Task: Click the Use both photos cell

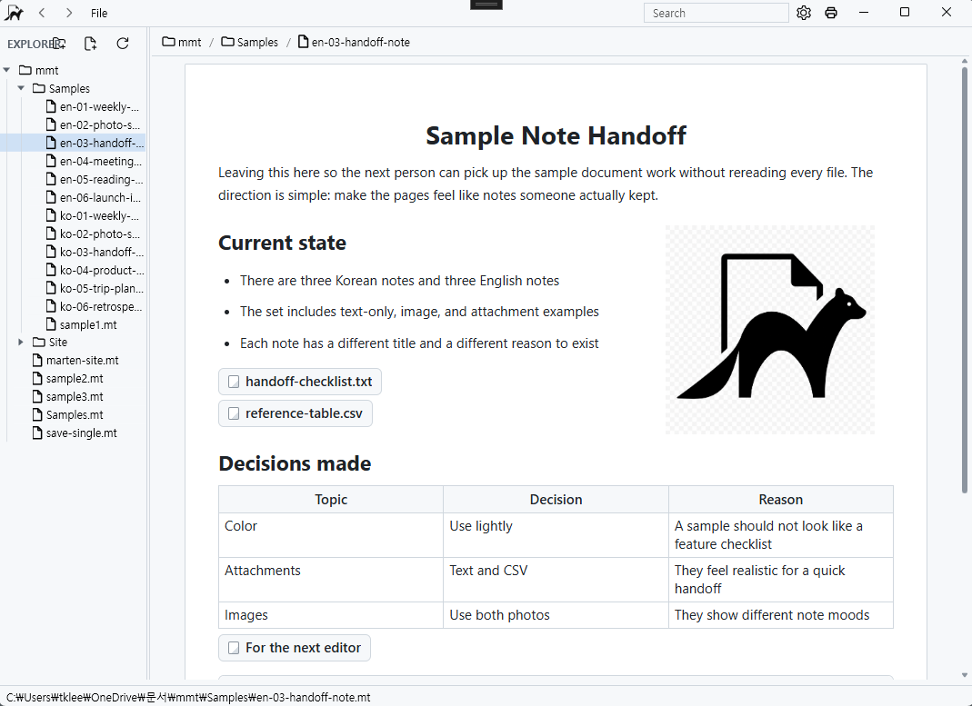Action: (x=556, y=615)
